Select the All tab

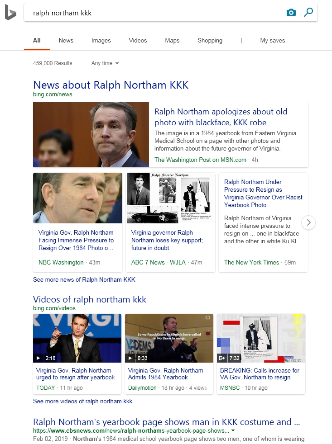[37, 41]
